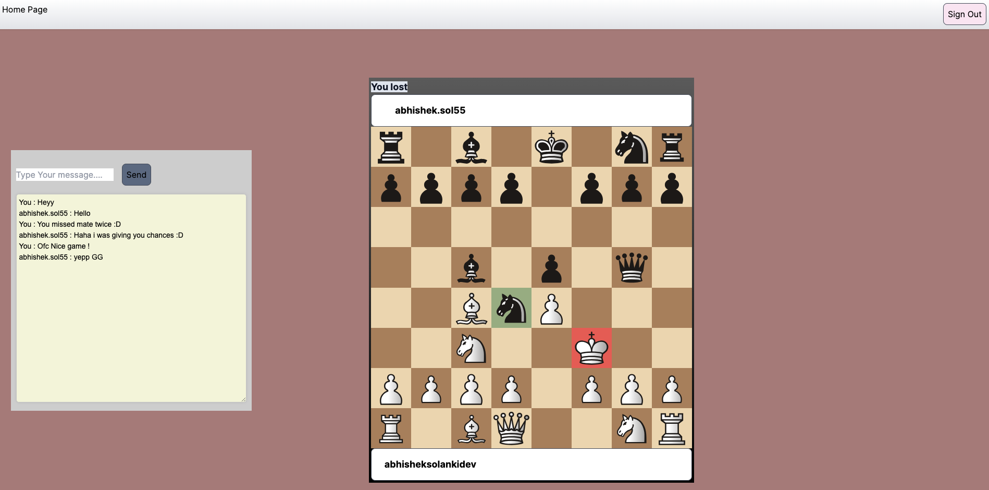Select the white knight on g1
The height and width of the screenshot is (490, 989).
coord(632,428)
